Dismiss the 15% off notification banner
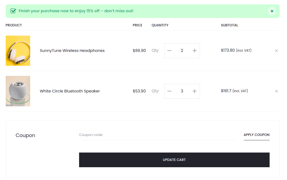This screenshot has width=287, height=180. (x=272, y=11)
